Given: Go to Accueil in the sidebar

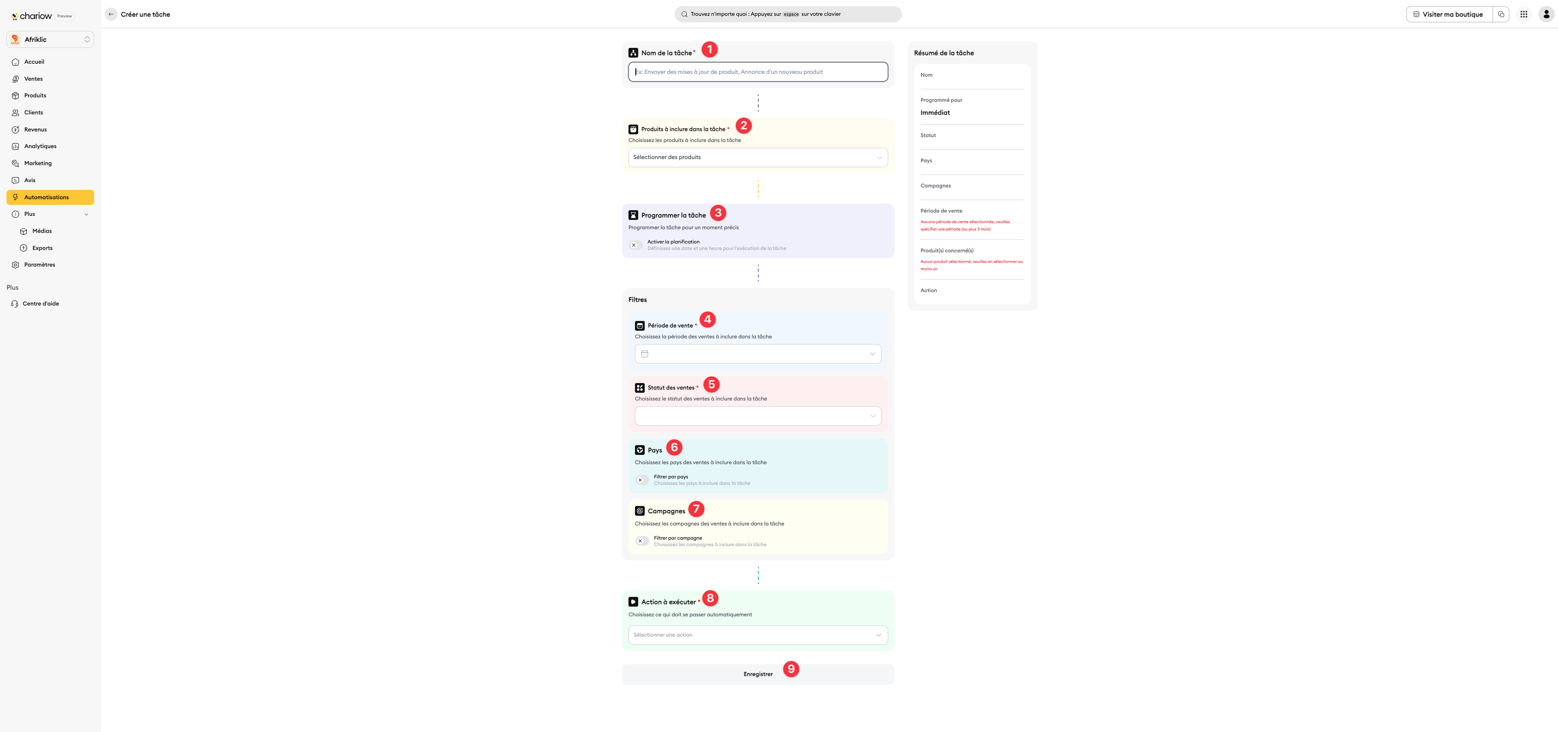Looking at the screenshot, I should [x=50, y=62].
